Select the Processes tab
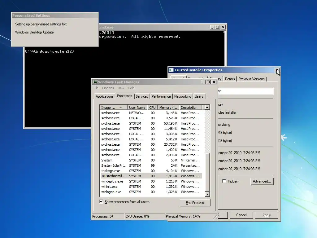Viewport: 317px width, 238px height. click(x=124, y=96)
